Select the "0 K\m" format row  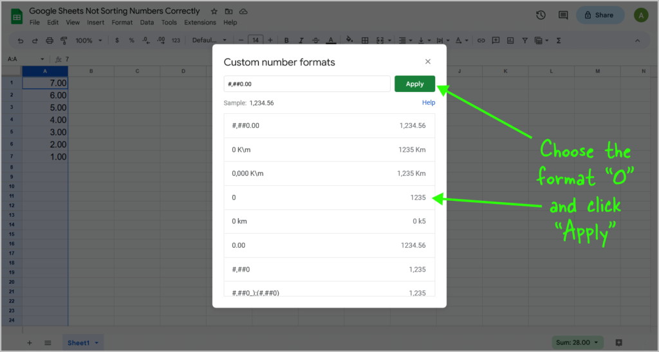tap(329, 149)
